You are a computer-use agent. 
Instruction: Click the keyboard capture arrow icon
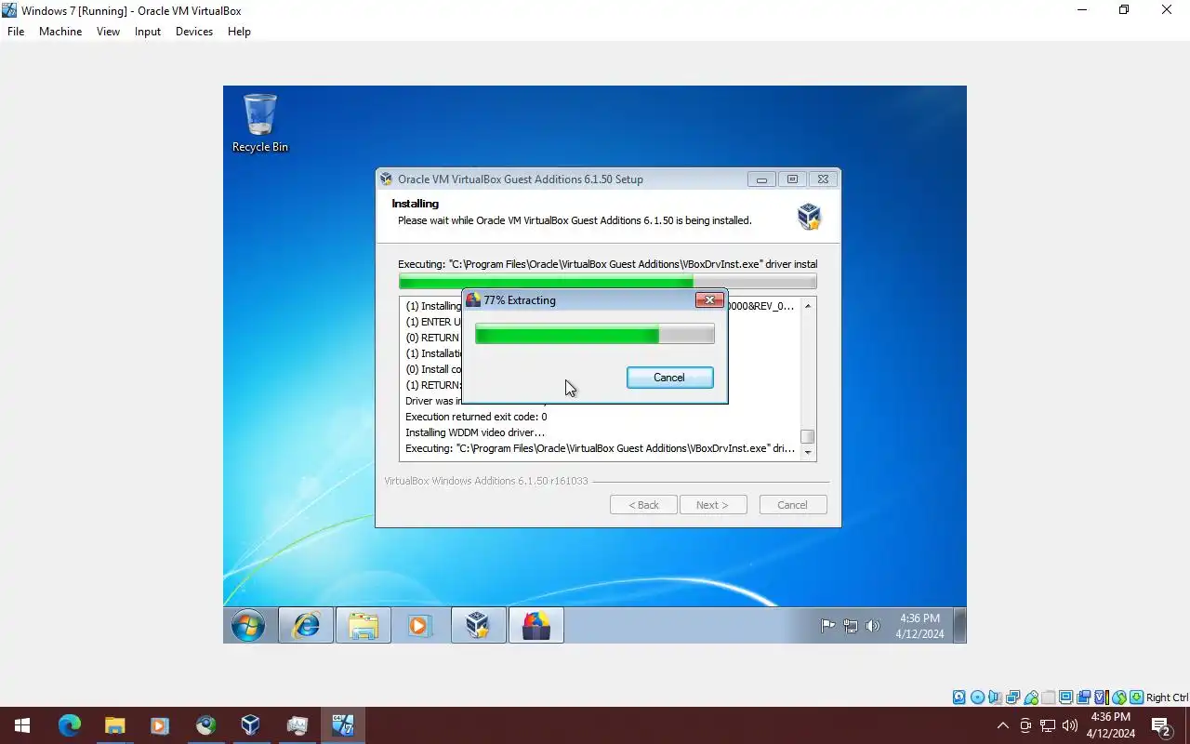pyautogui.click(x=1136, y=697)
